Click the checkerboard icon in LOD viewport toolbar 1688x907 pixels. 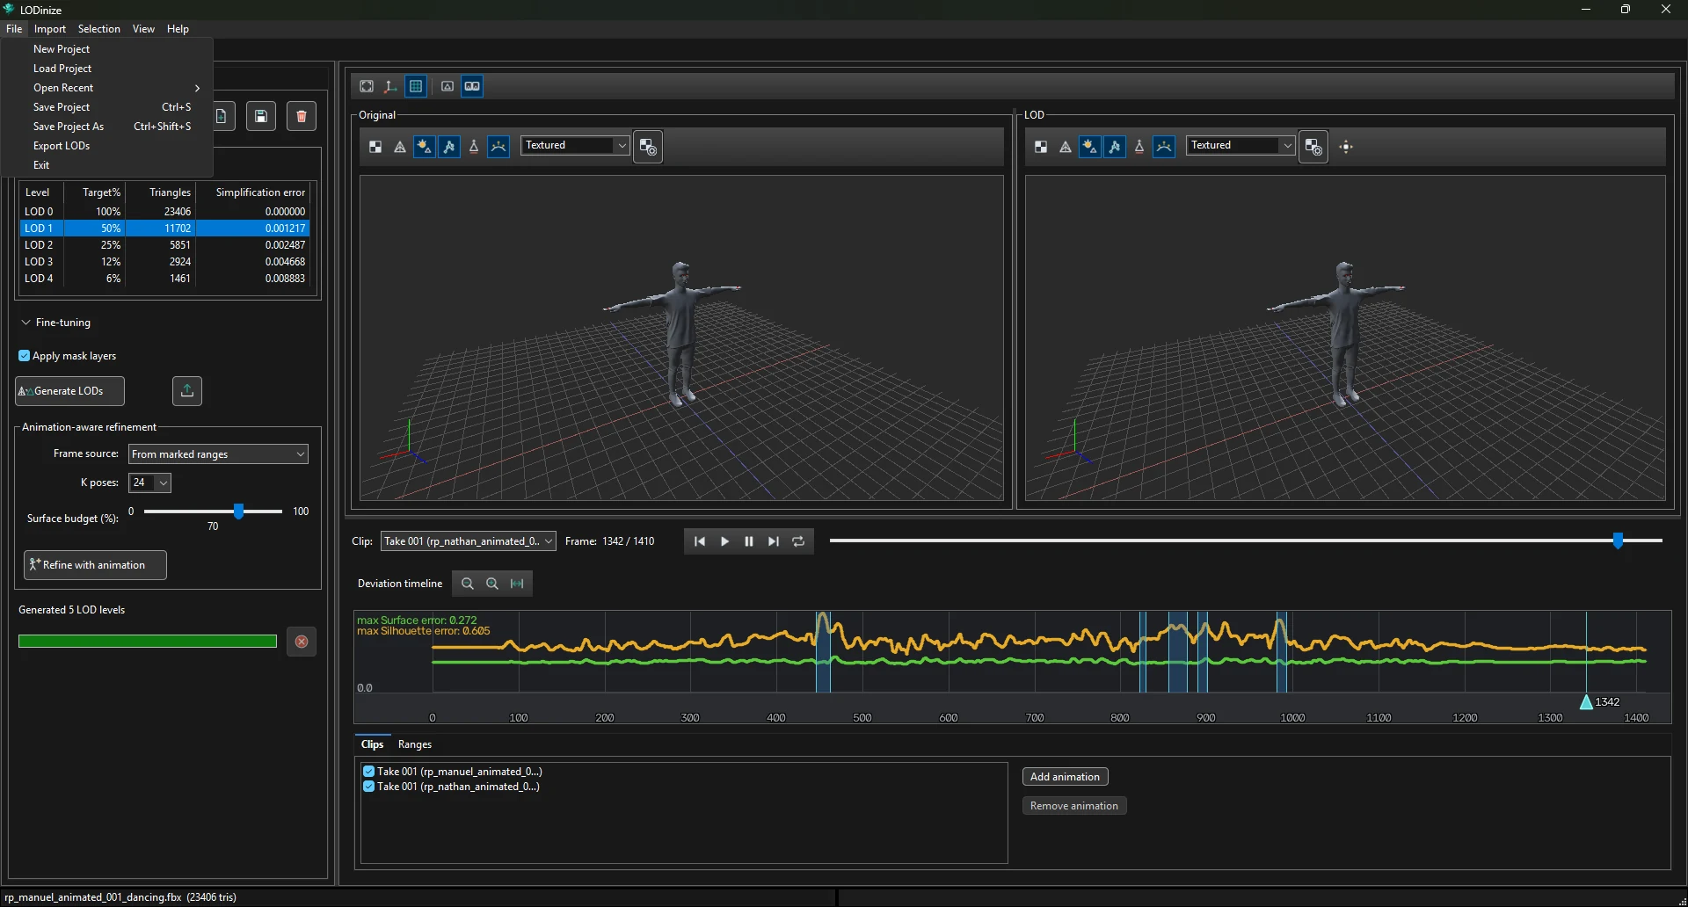pyautogui.click(x=1041, y=147)
